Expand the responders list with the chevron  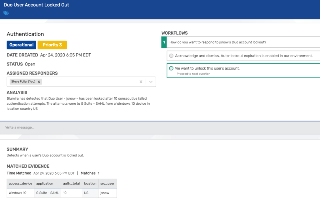click(150, 81)
